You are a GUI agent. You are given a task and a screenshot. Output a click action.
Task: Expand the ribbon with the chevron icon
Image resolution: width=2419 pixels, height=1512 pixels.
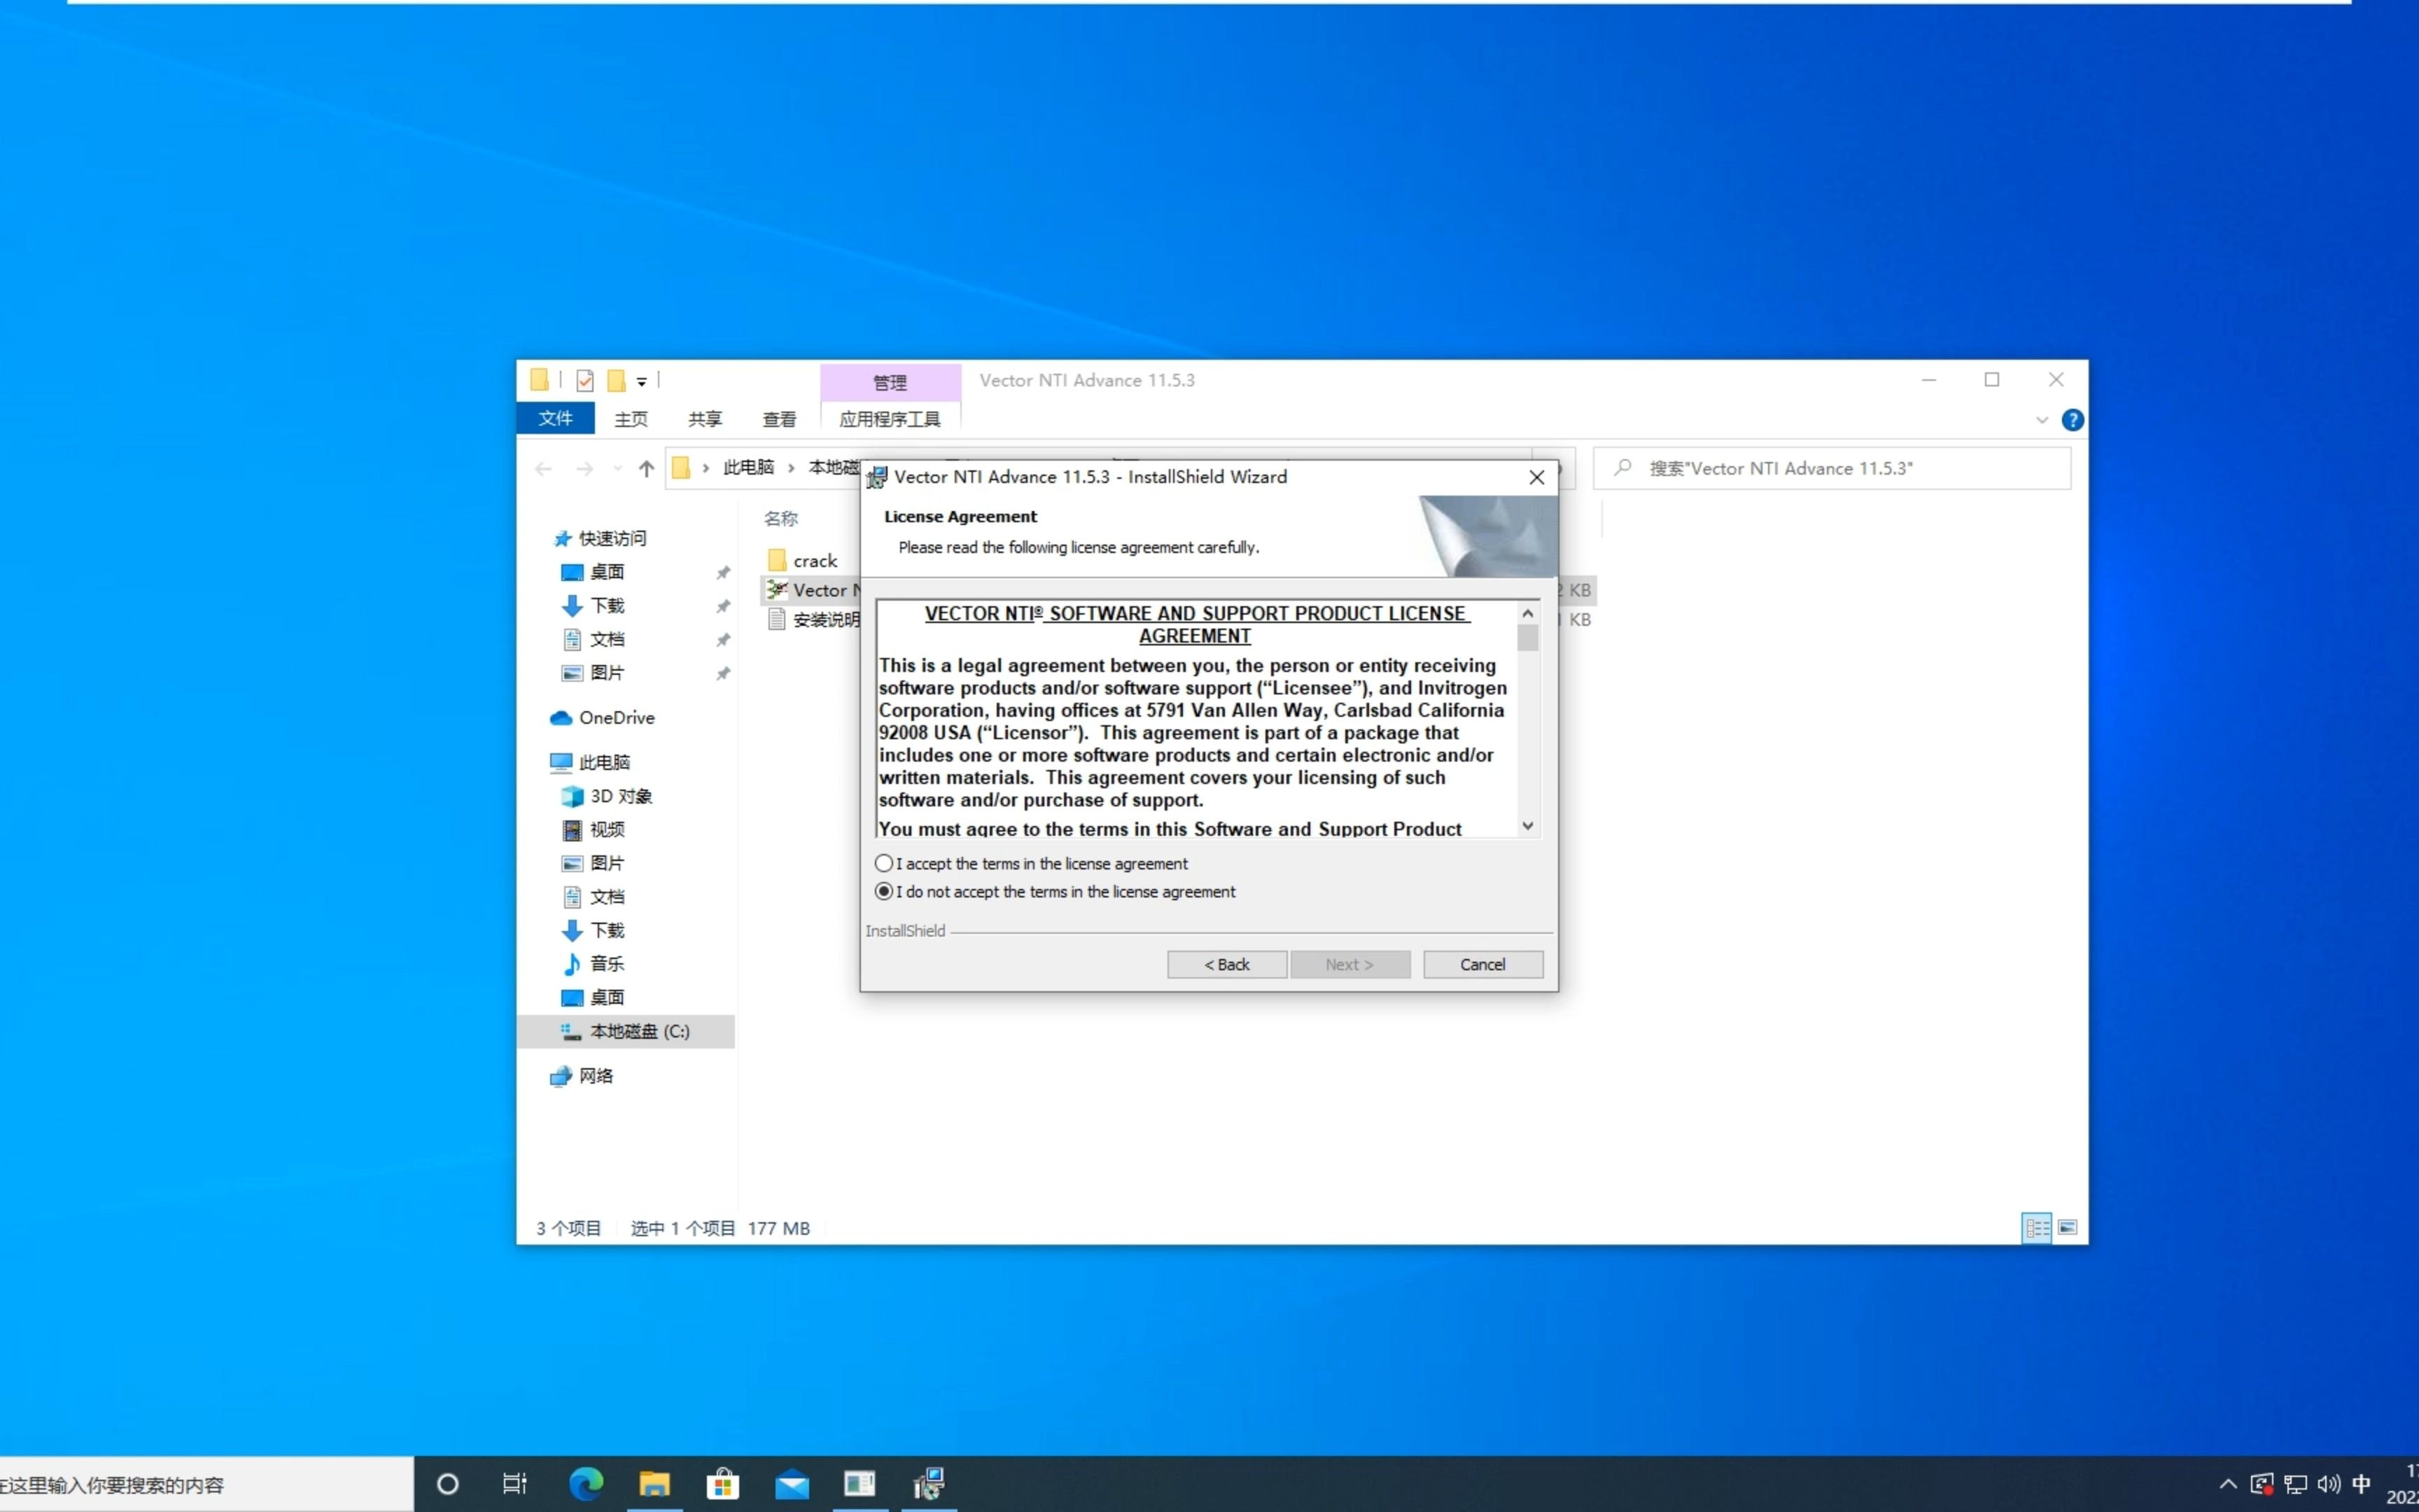coord(2042,420)
